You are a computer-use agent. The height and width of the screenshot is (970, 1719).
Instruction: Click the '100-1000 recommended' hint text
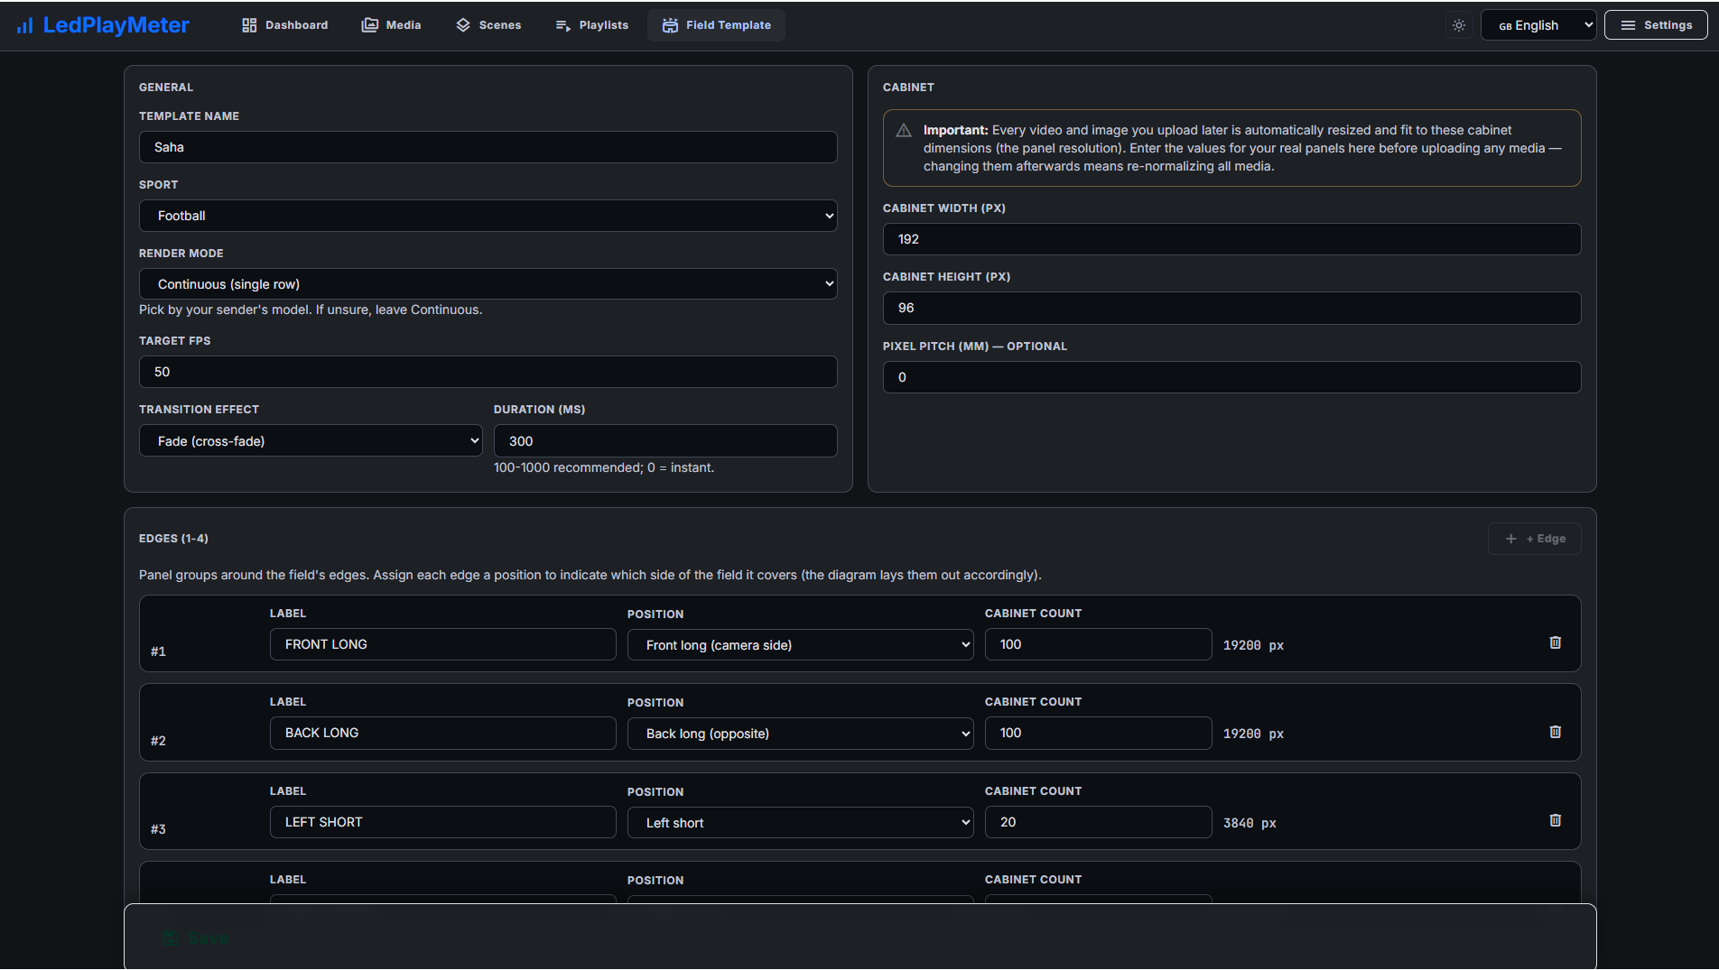(604, 467)
